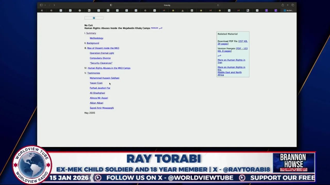The width and height of the screenshot is (330, 185).
Task: Go back with the back arrow
Action: click(x=49, y=5)
